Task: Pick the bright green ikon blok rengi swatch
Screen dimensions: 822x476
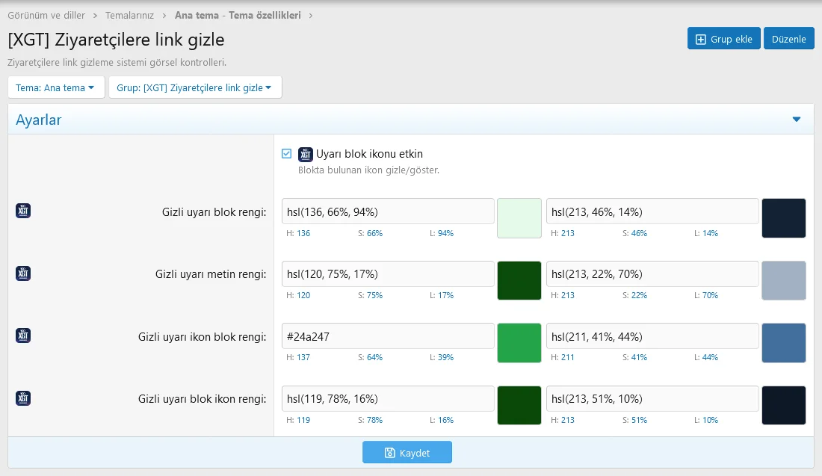Action: [x=519, y=343]
